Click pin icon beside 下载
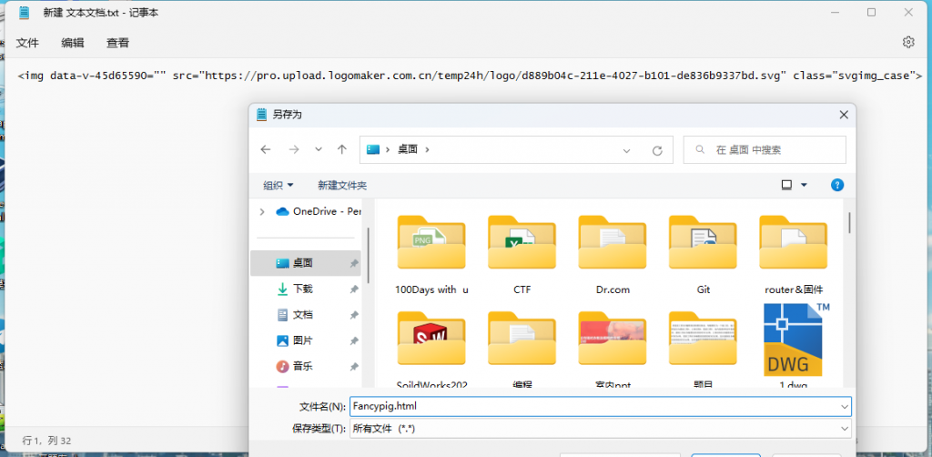Viewport: 932px width, 457px height. point(354,289)
